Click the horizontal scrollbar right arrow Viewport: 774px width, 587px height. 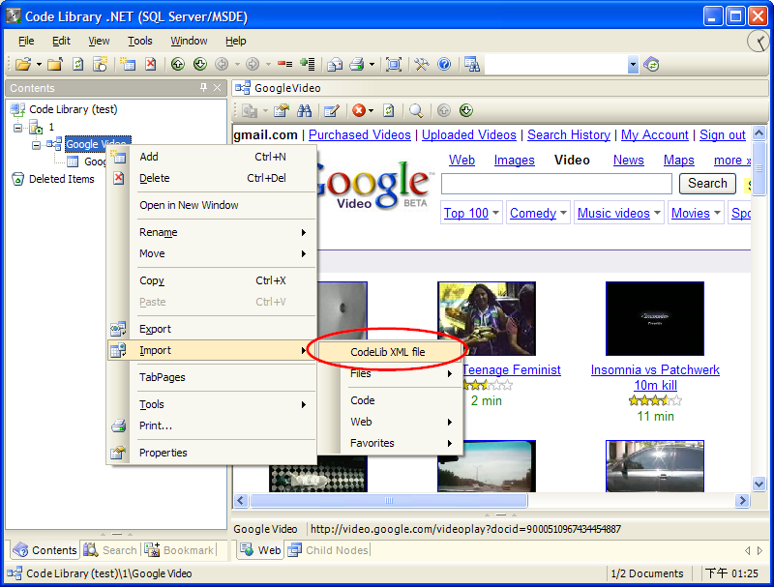pos(742,501)
